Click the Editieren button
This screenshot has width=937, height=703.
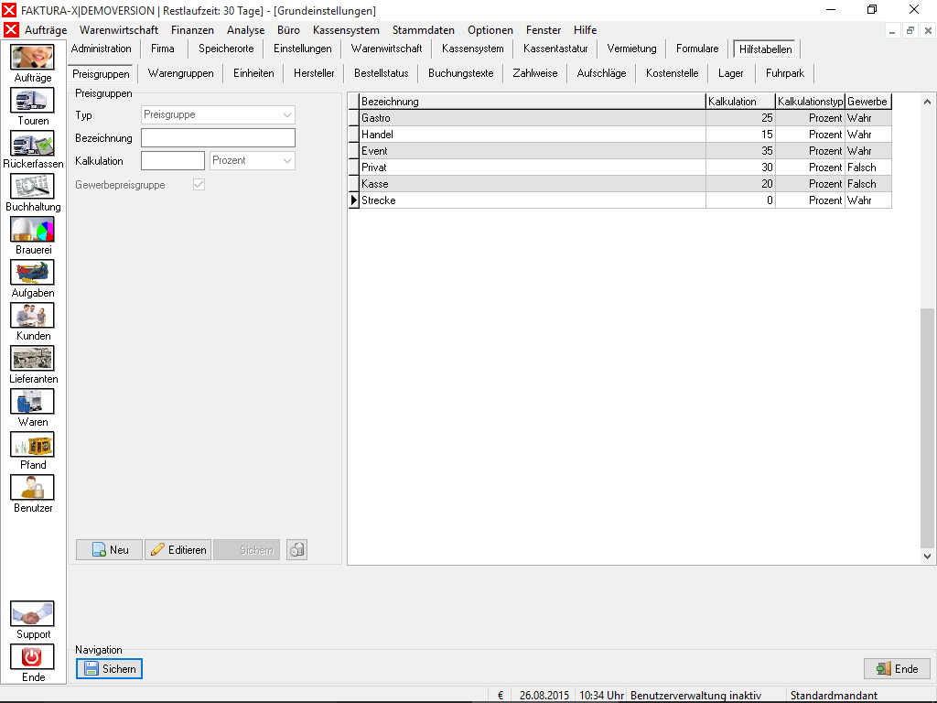coord(178,549)
